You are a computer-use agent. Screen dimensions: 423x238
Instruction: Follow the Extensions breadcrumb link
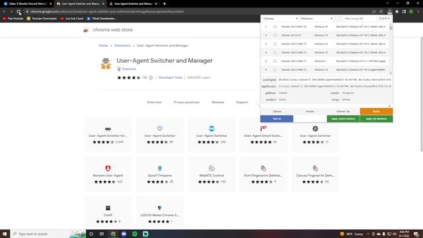pyautogui.click(x=122, y=46)
